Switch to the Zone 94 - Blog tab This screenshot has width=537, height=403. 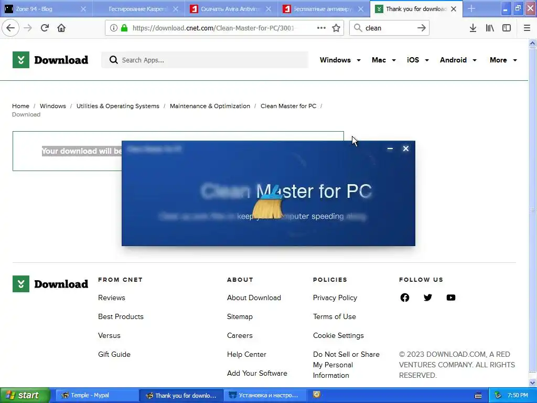tap(46, 8)
